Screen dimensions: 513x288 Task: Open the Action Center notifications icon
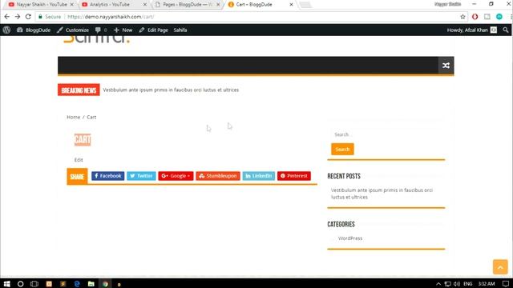506,284
